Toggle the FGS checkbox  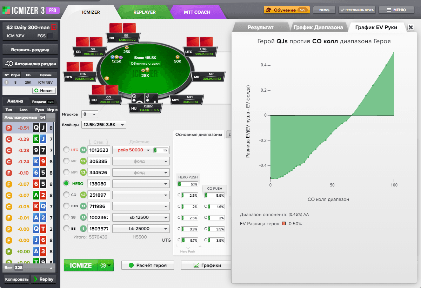[50, 36]
